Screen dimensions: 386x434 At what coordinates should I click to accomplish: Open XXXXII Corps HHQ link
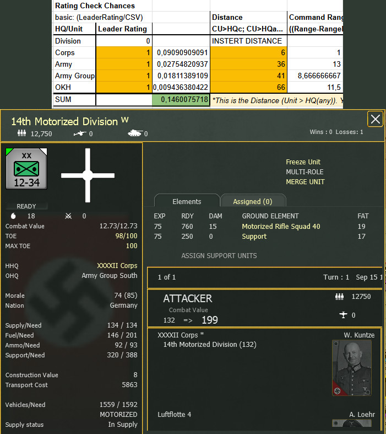tap(117, 266)
